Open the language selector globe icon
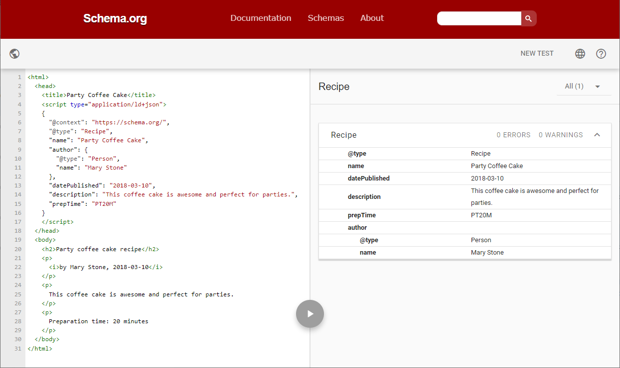This screenshot has height=368, width=620. coord(580,54)
